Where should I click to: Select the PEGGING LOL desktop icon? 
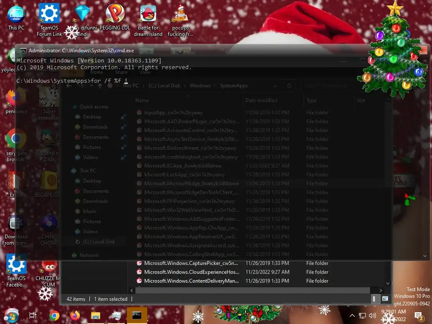tap(115, 17)
